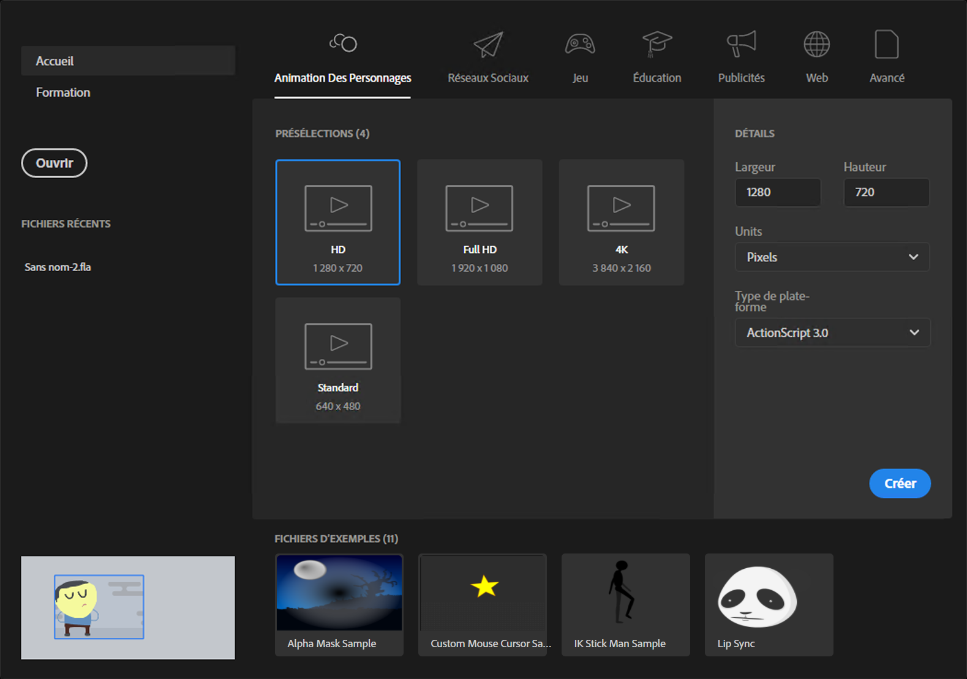Click the Hauteur input field
Screen dimensions: 967x679
click(886, 192)
